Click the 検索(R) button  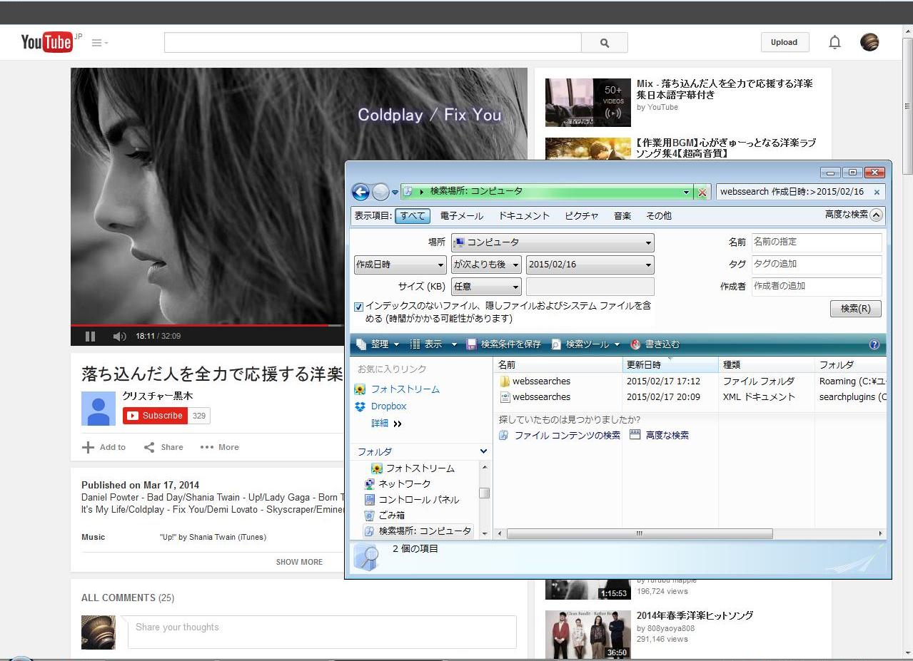click(x=856, y=309)
